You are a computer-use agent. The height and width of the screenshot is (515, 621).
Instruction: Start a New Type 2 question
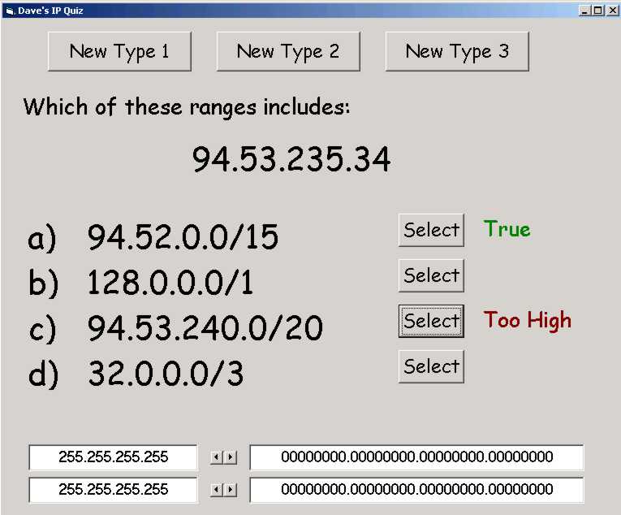[288, 51]
